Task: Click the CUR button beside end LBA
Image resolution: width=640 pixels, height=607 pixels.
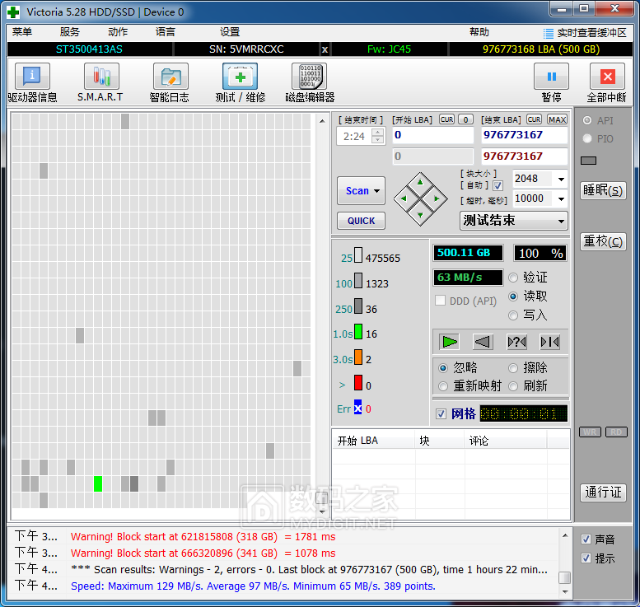Action: point(534,119)
